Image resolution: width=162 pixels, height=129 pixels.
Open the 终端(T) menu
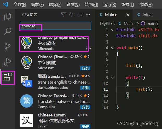click(x=128, y=5)
